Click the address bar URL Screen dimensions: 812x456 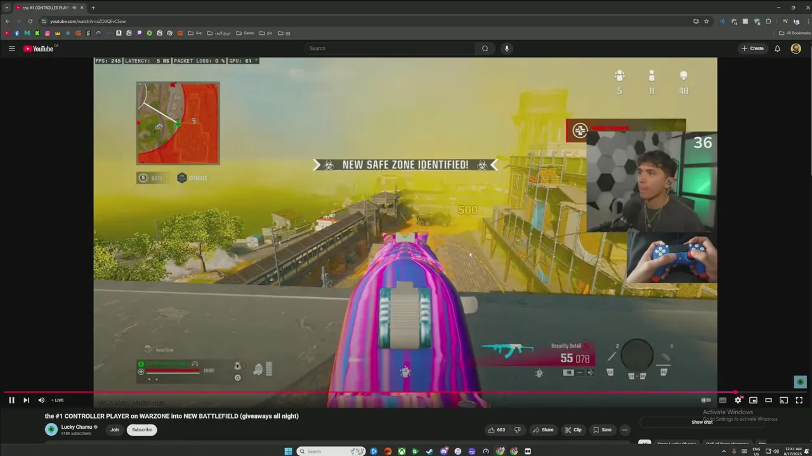[x=88, y=21]
